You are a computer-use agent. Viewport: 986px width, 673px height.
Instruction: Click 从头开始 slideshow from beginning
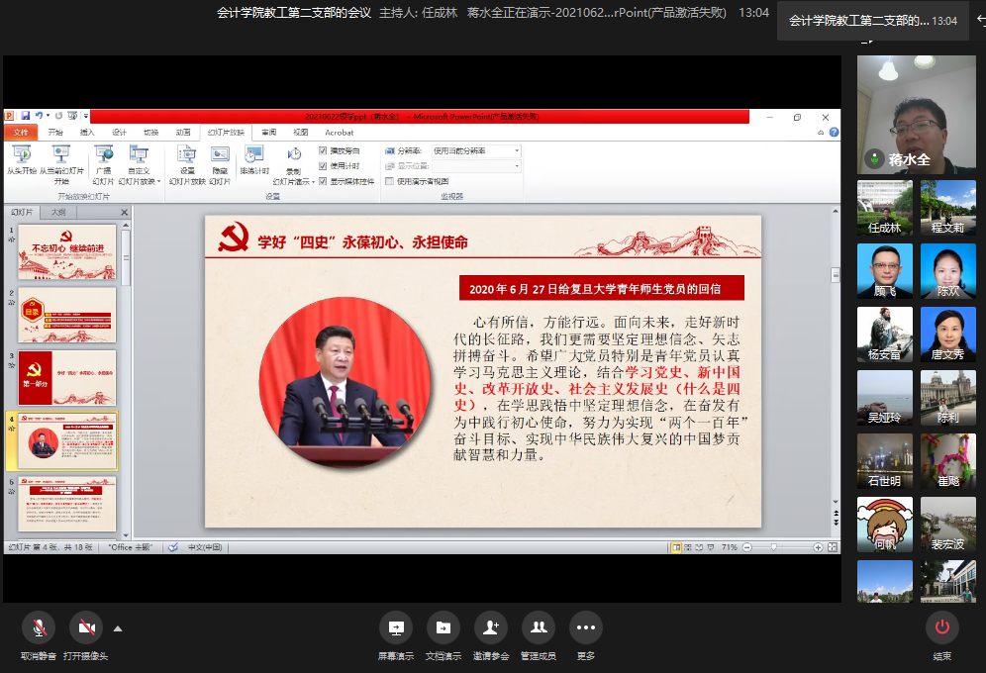[x=21, y=160]
